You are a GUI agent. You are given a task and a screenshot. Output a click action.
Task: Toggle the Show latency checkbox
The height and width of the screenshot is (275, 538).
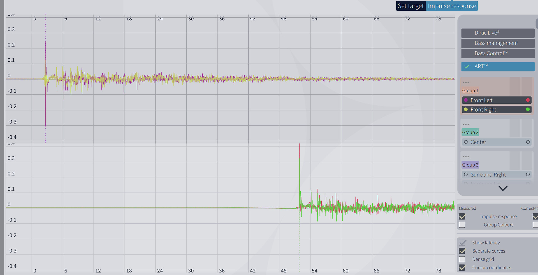[462, 242]
